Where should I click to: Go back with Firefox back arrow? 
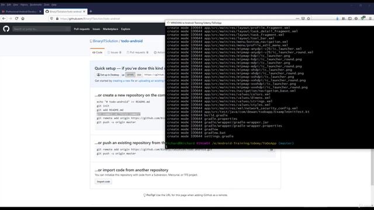tap(4, 18)
